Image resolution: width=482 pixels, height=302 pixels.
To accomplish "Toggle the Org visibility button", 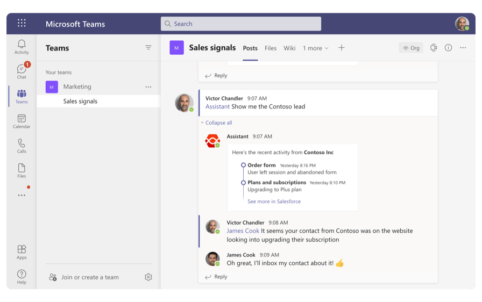I will pyautogui.click(x=411, y=48).
